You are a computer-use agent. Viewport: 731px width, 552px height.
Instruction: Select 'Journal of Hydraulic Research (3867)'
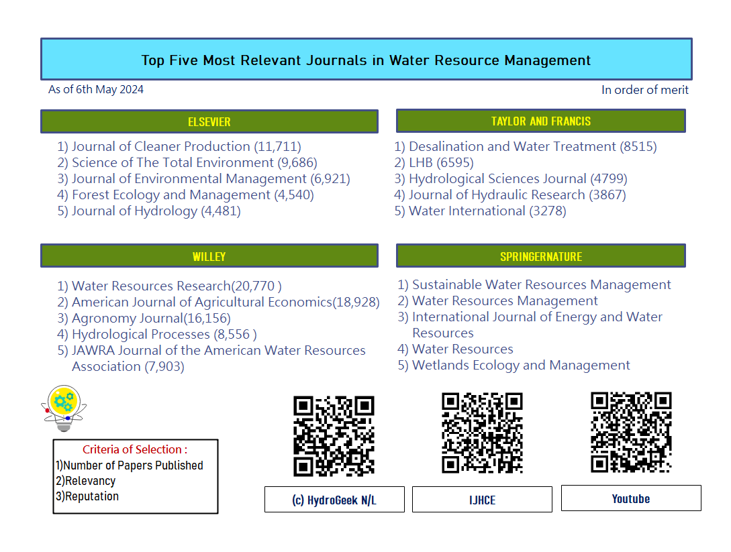click(509, 195)
